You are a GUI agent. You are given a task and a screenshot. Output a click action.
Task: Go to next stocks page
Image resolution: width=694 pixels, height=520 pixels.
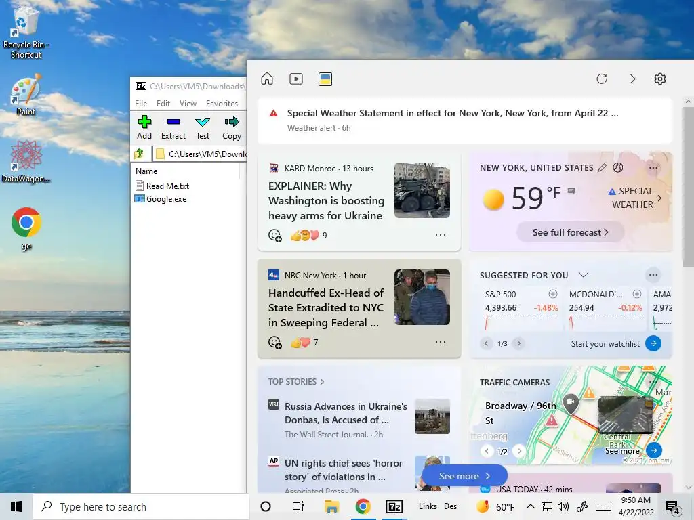518,343
